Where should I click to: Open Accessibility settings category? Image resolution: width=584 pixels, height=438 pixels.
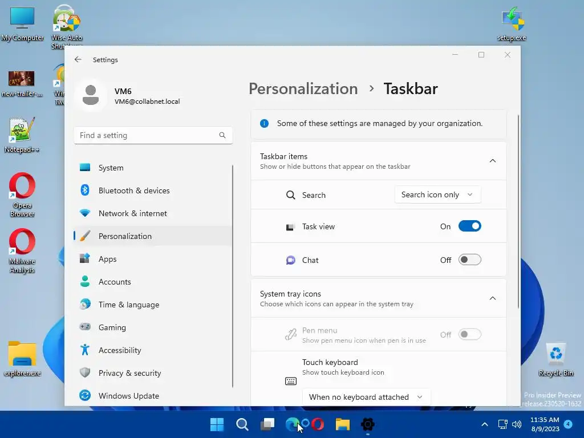pyautogui.click(x=153, y=350)
